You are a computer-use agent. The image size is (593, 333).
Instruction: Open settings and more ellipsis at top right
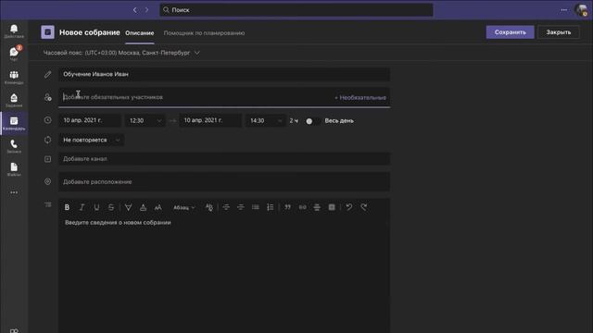tap(564, 10)
